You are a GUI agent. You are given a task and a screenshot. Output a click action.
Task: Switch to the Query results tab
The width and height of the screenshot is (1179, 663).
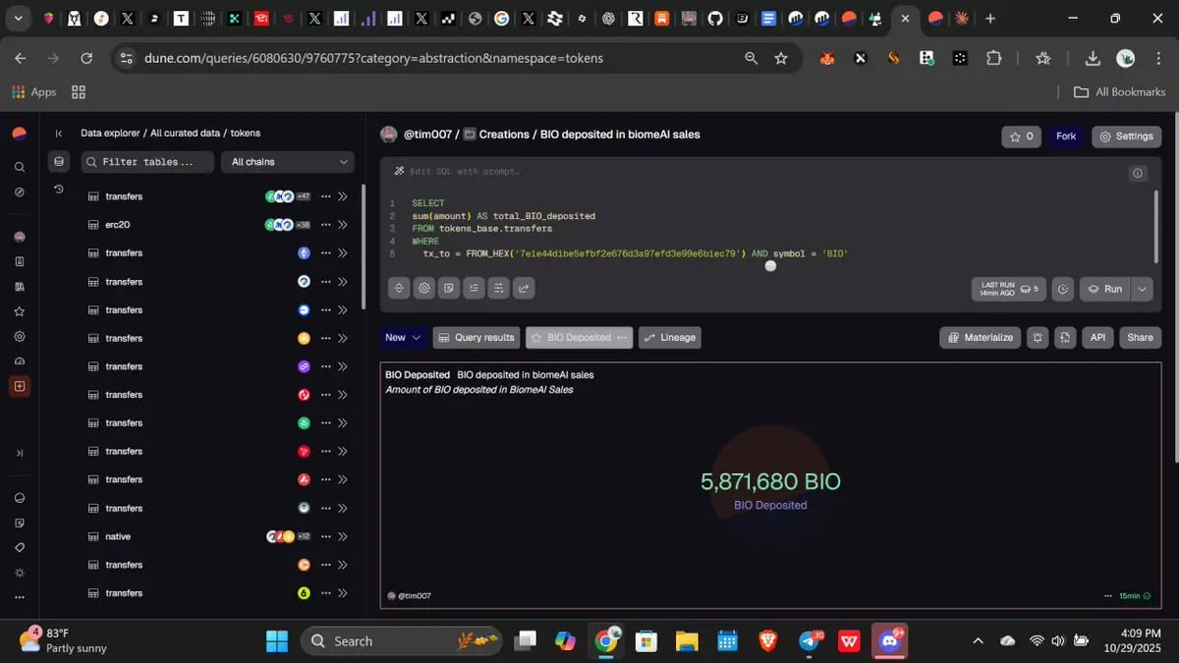(477, 337)
